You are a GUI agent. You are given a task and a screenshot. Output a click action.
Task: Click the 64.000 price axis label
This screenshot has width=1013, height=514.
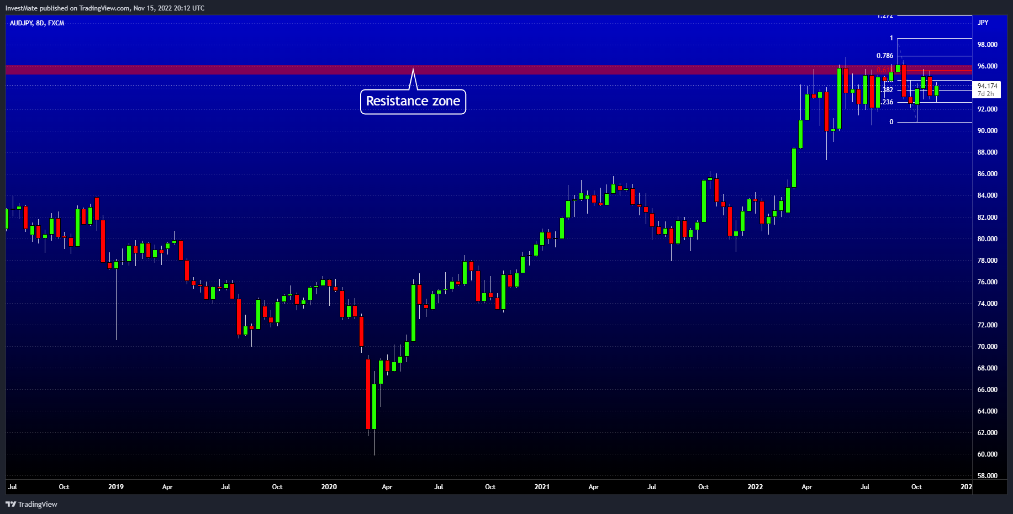(x=988, y=411)
